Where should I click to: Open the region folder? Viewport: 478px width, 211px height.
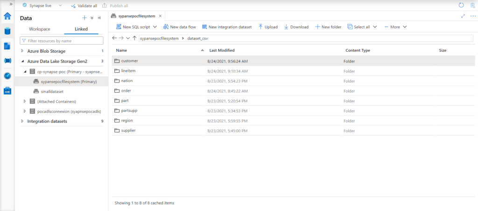tap(127, 120)
